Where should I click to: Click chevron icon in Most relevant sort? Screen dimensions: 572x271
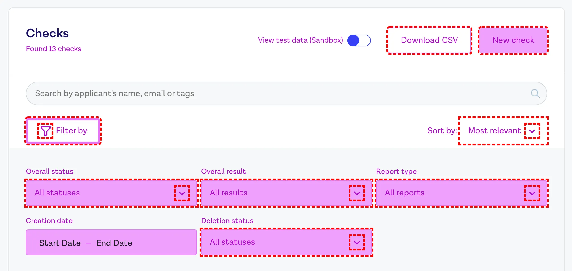pos(532,131)
